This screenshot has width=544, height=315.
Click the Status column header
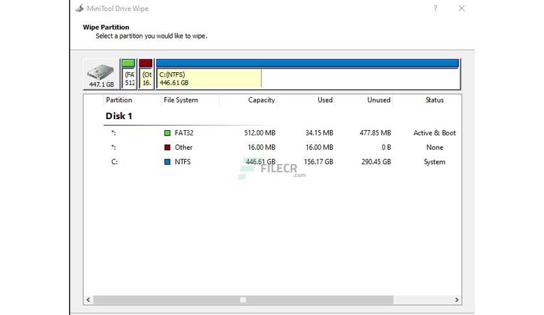[435, 100]
